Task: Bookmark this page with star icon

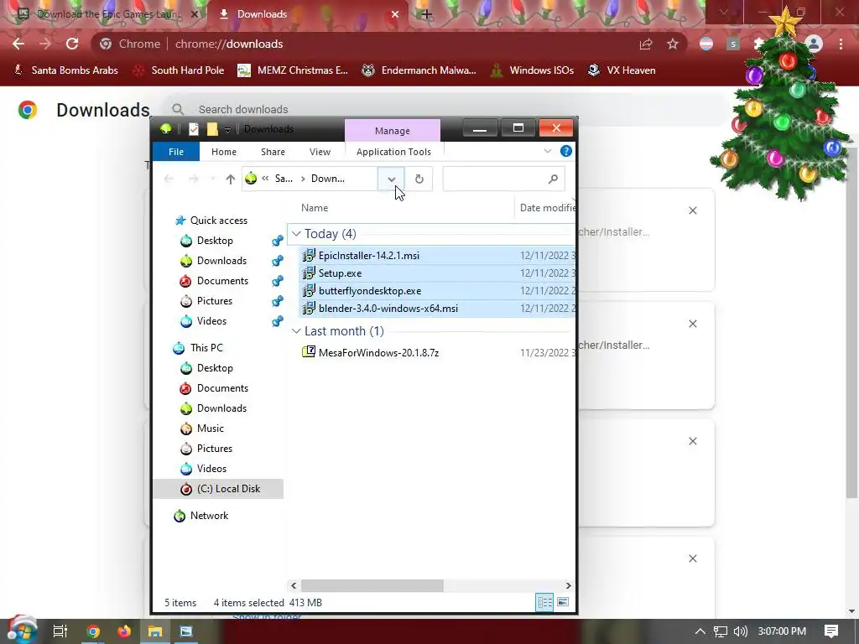Action: [x=672, y=44]
